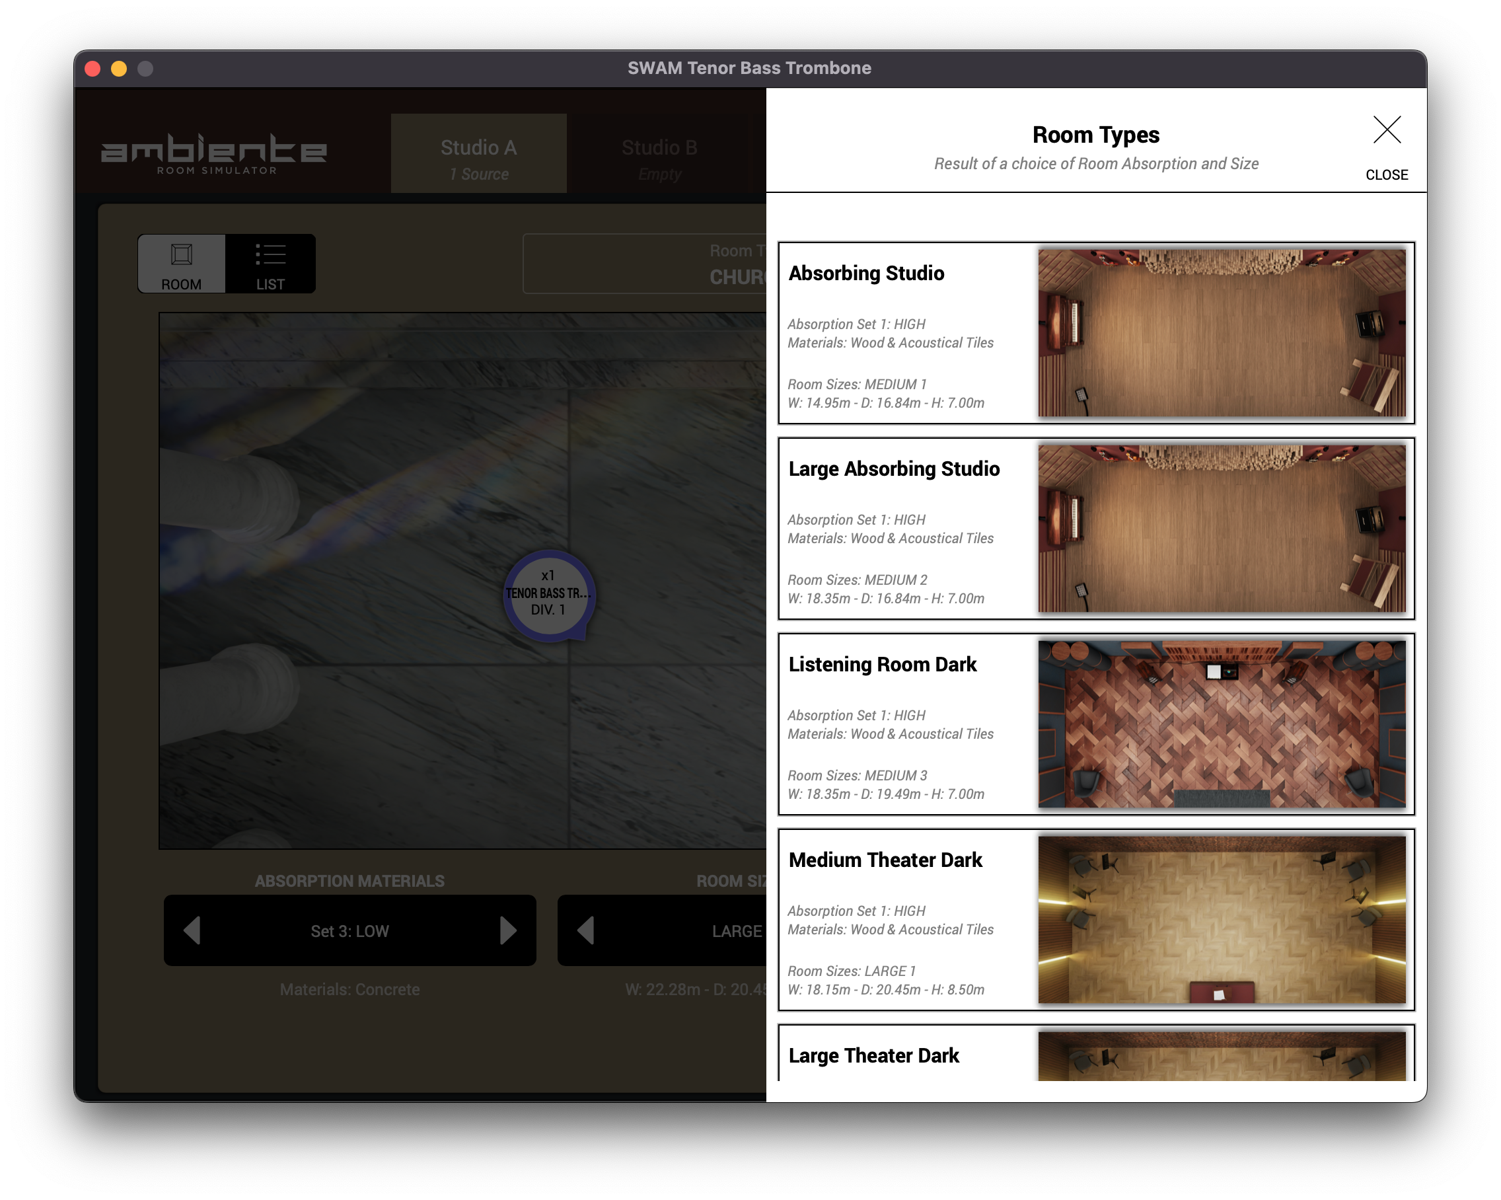The height and width of the screenshot is (1200, 1501).
Task: Choose Absorbing Studio room thumbnail
Action: pyautogui.click(x=1221, y=333)
